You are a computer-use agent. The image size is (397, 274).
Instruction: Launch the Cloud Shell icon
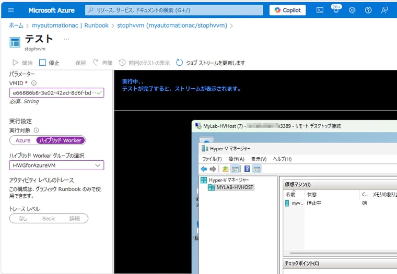[320, 10]
